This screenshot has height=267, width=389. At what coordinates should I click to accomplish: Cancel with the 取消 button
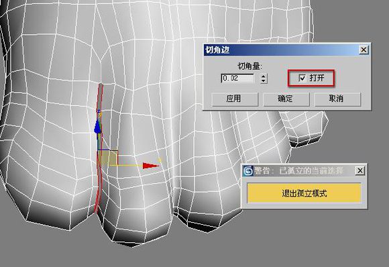(337, 99)
